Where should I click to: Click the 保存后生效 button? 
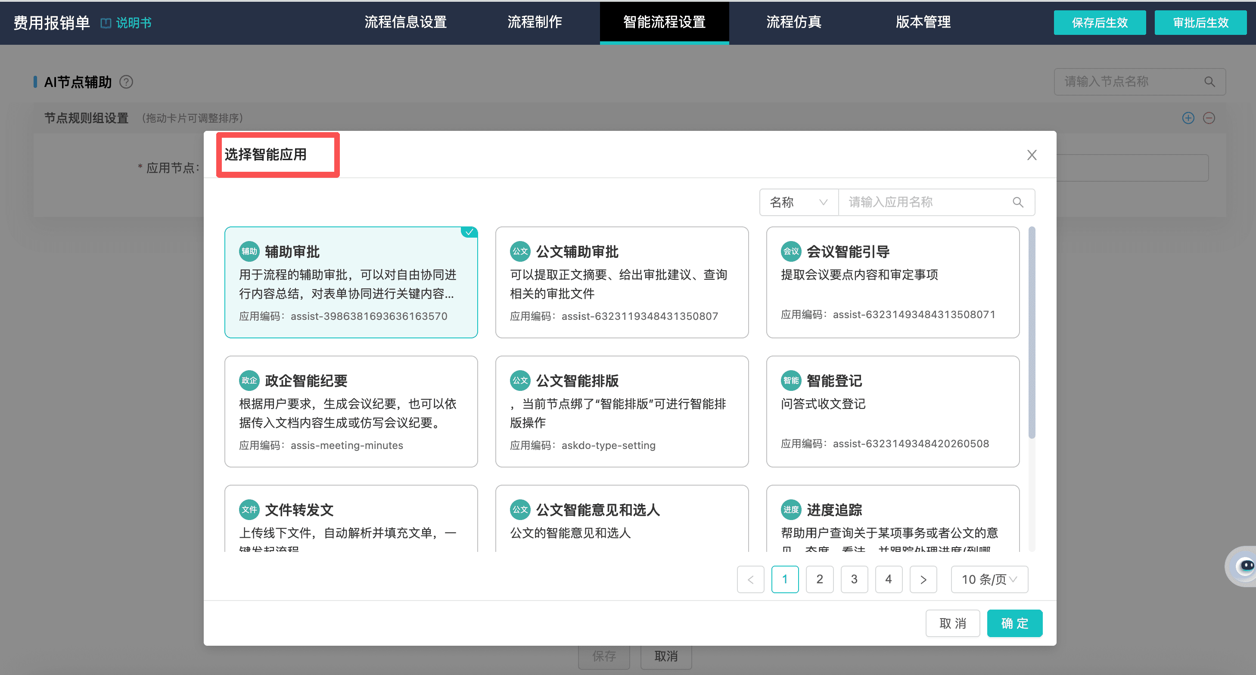coord(1100,23)
